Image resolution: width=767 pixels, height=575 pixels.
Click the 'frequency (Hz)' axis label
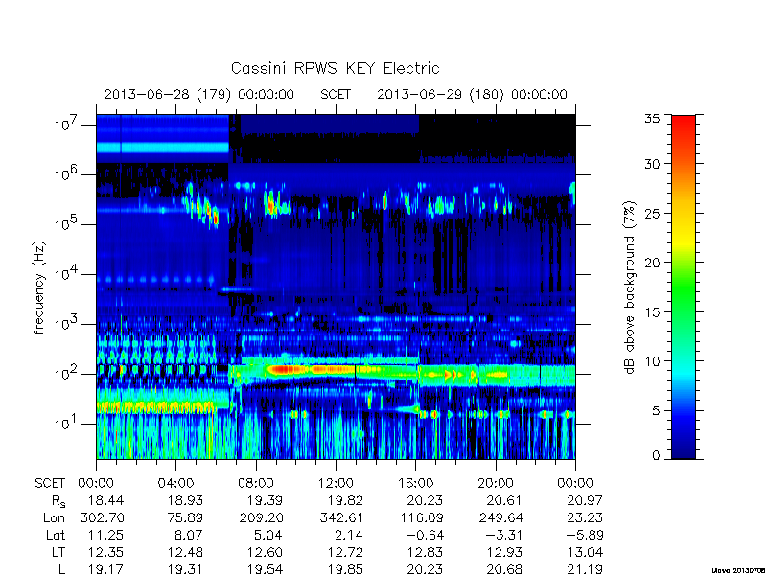[39, 287]
